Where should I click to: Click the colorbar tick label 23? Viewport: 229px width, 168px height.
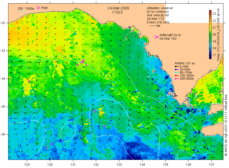[214, 14]
